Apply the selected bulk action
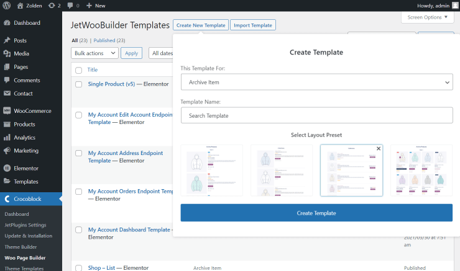 tap(131, 53)
